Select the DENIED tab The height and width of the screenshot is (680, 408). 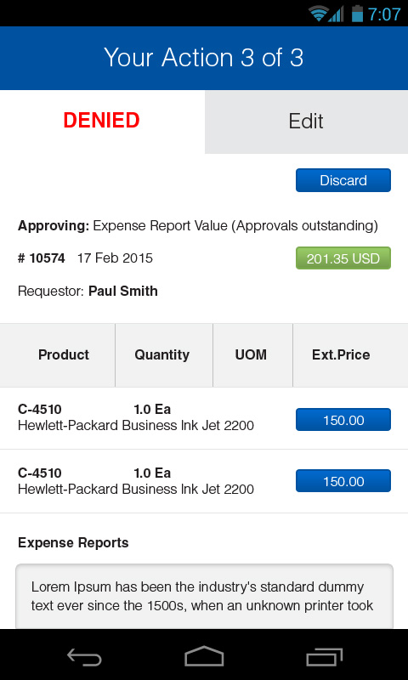tap(102, 121)
